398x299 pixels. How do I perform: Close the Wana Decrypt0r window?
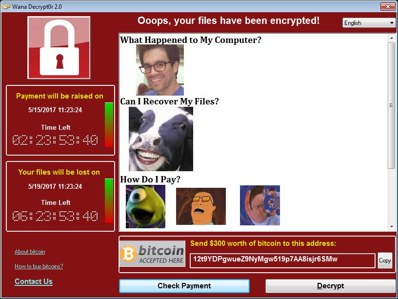tap(388, 7)
